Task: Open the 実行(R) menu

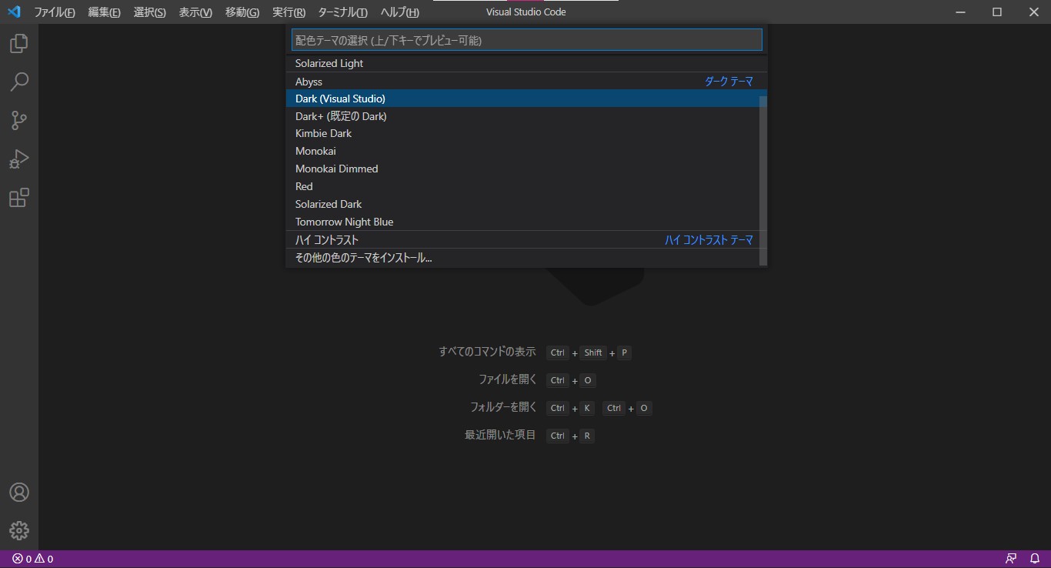Action: pos(289,12)
